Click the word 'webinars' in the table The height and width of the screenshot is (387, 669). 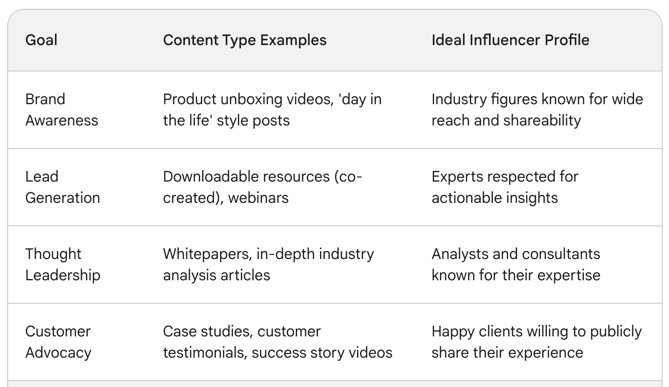[x=258, y=198]
